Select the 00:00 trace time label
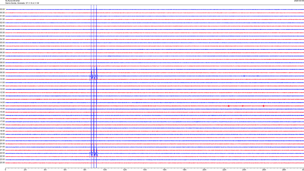Viewport: 304px width, 171px height. tap(2, 9)
